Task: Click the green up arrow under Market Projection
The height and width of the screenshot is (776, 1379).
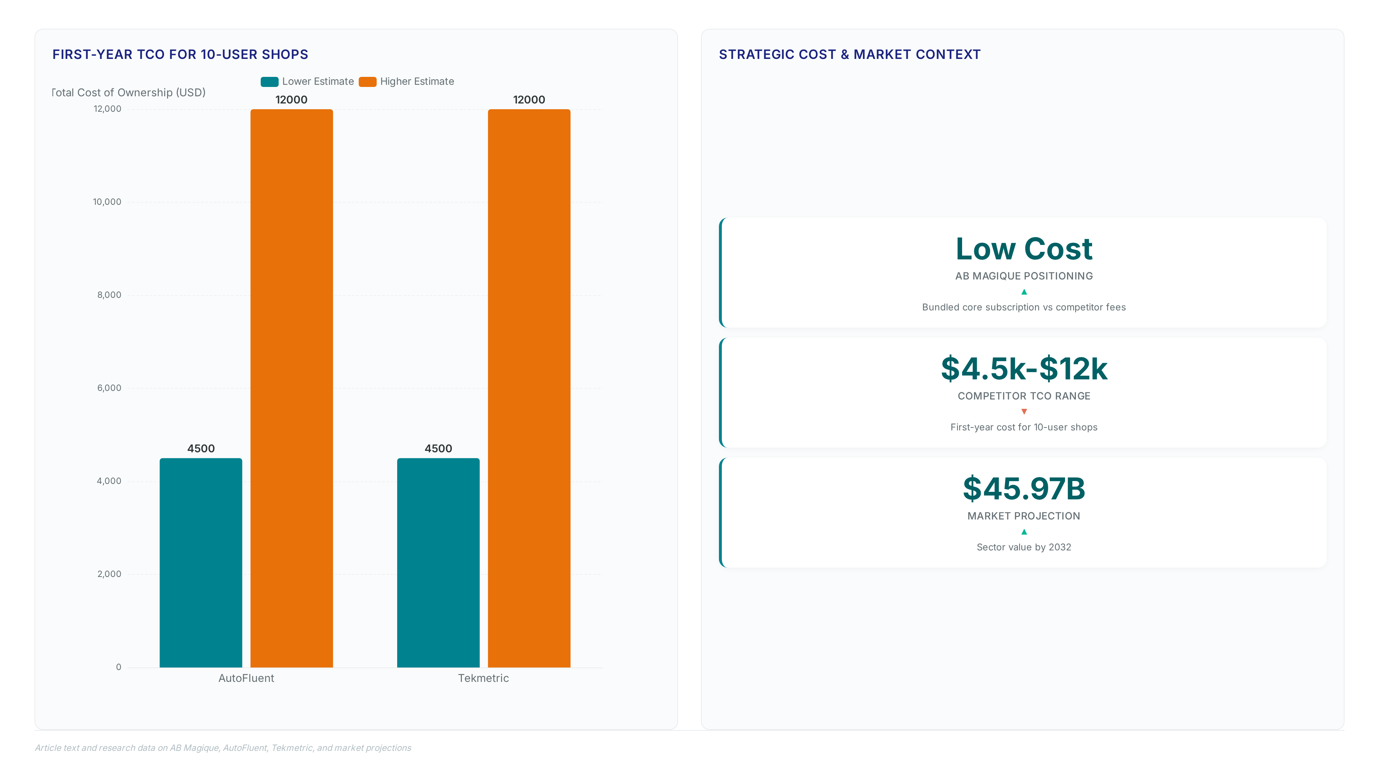Action: pos(1023,532)
